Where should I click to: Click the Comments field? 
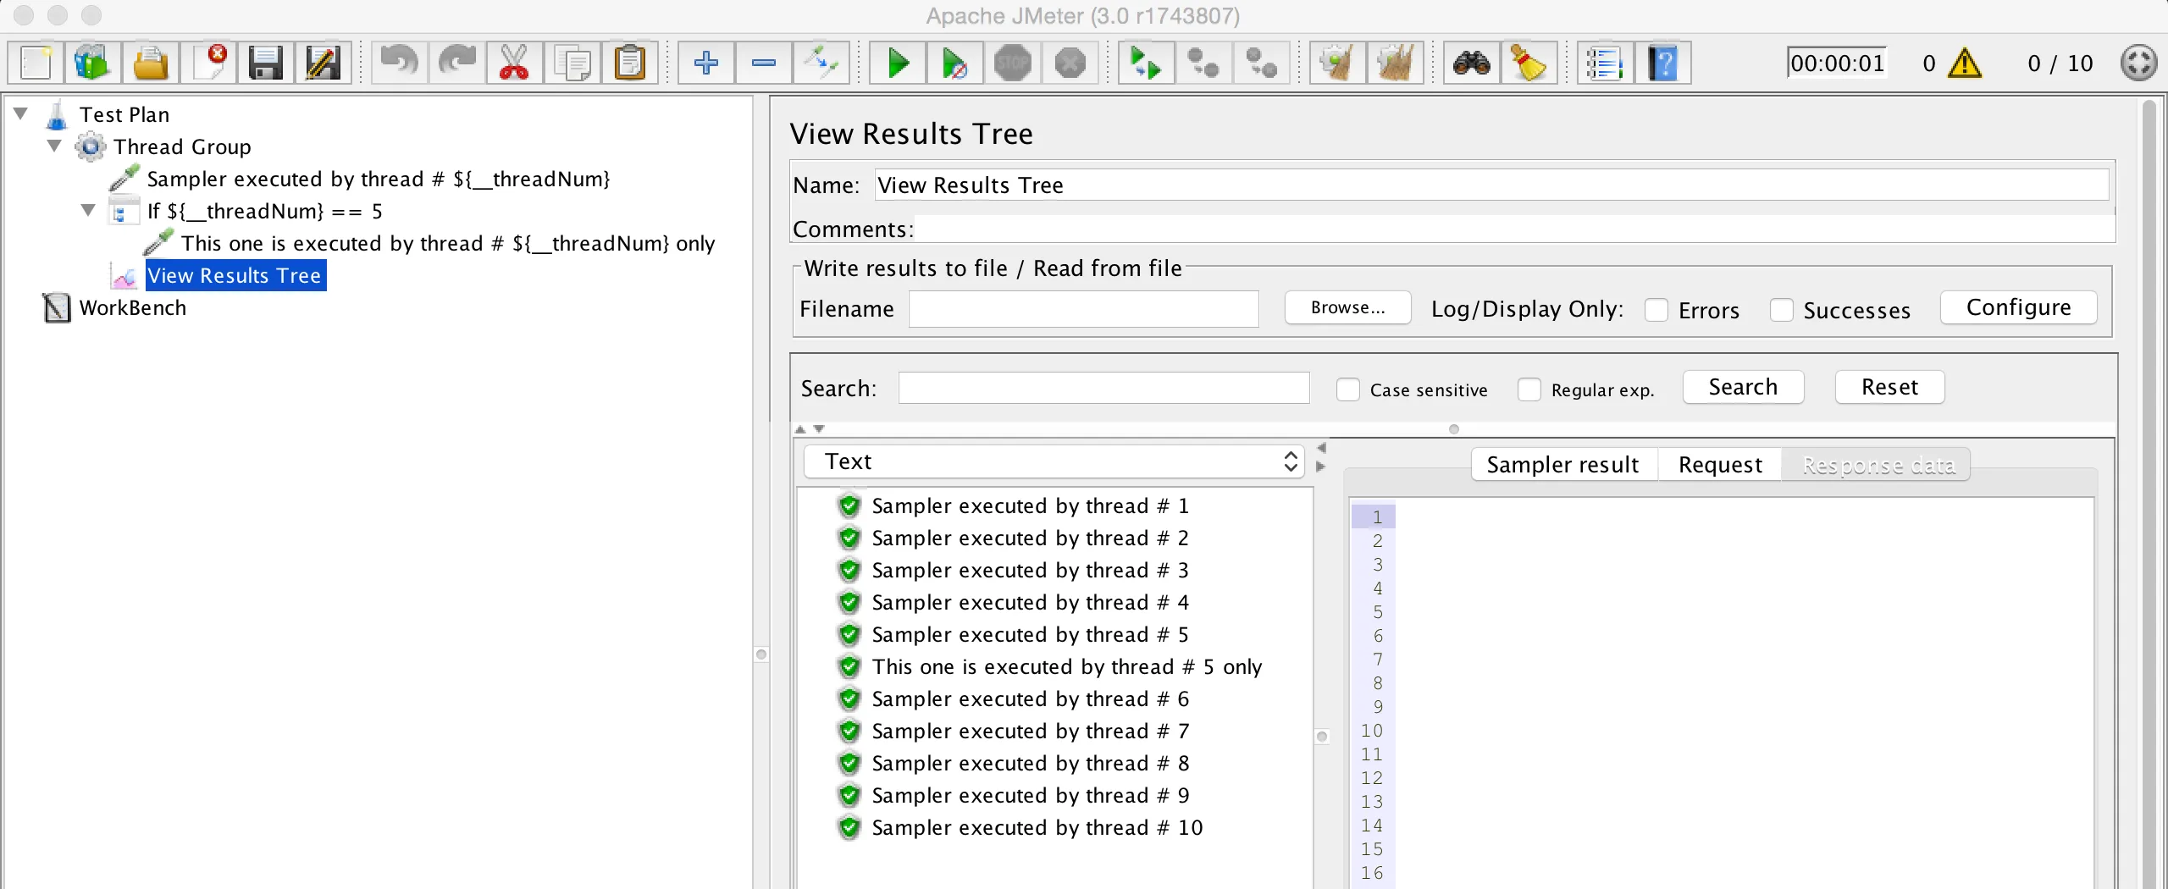(1514, 229)
